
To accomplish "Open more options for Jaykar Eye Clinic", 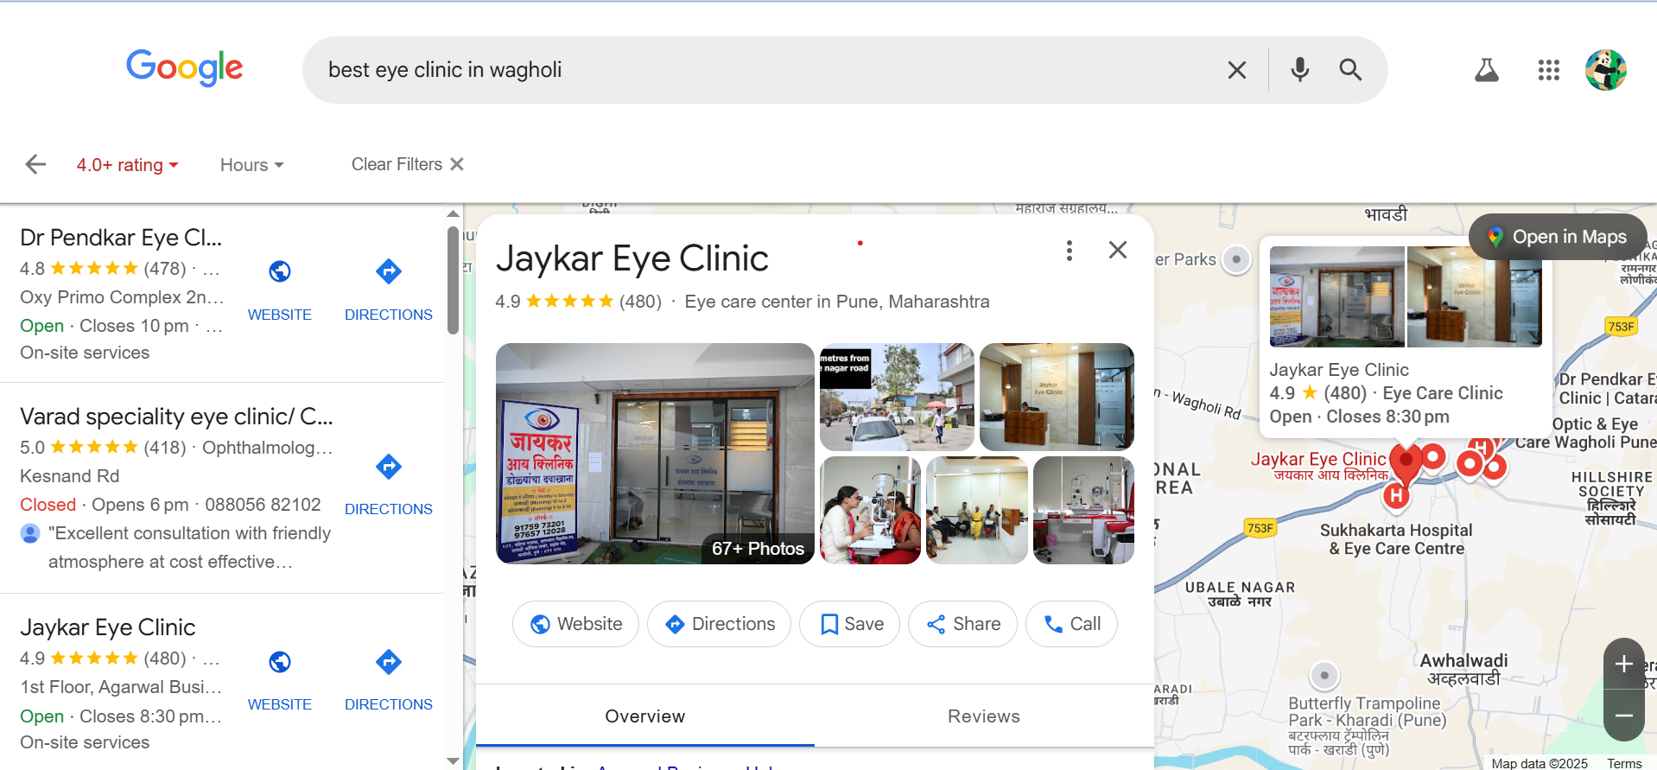I will [1069, 251].
